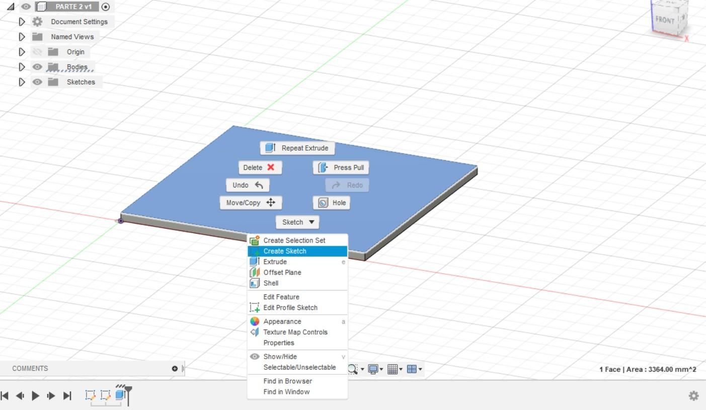706x410 pixels.
Task: Add a comment with plus icon
Action: (175, 368)
